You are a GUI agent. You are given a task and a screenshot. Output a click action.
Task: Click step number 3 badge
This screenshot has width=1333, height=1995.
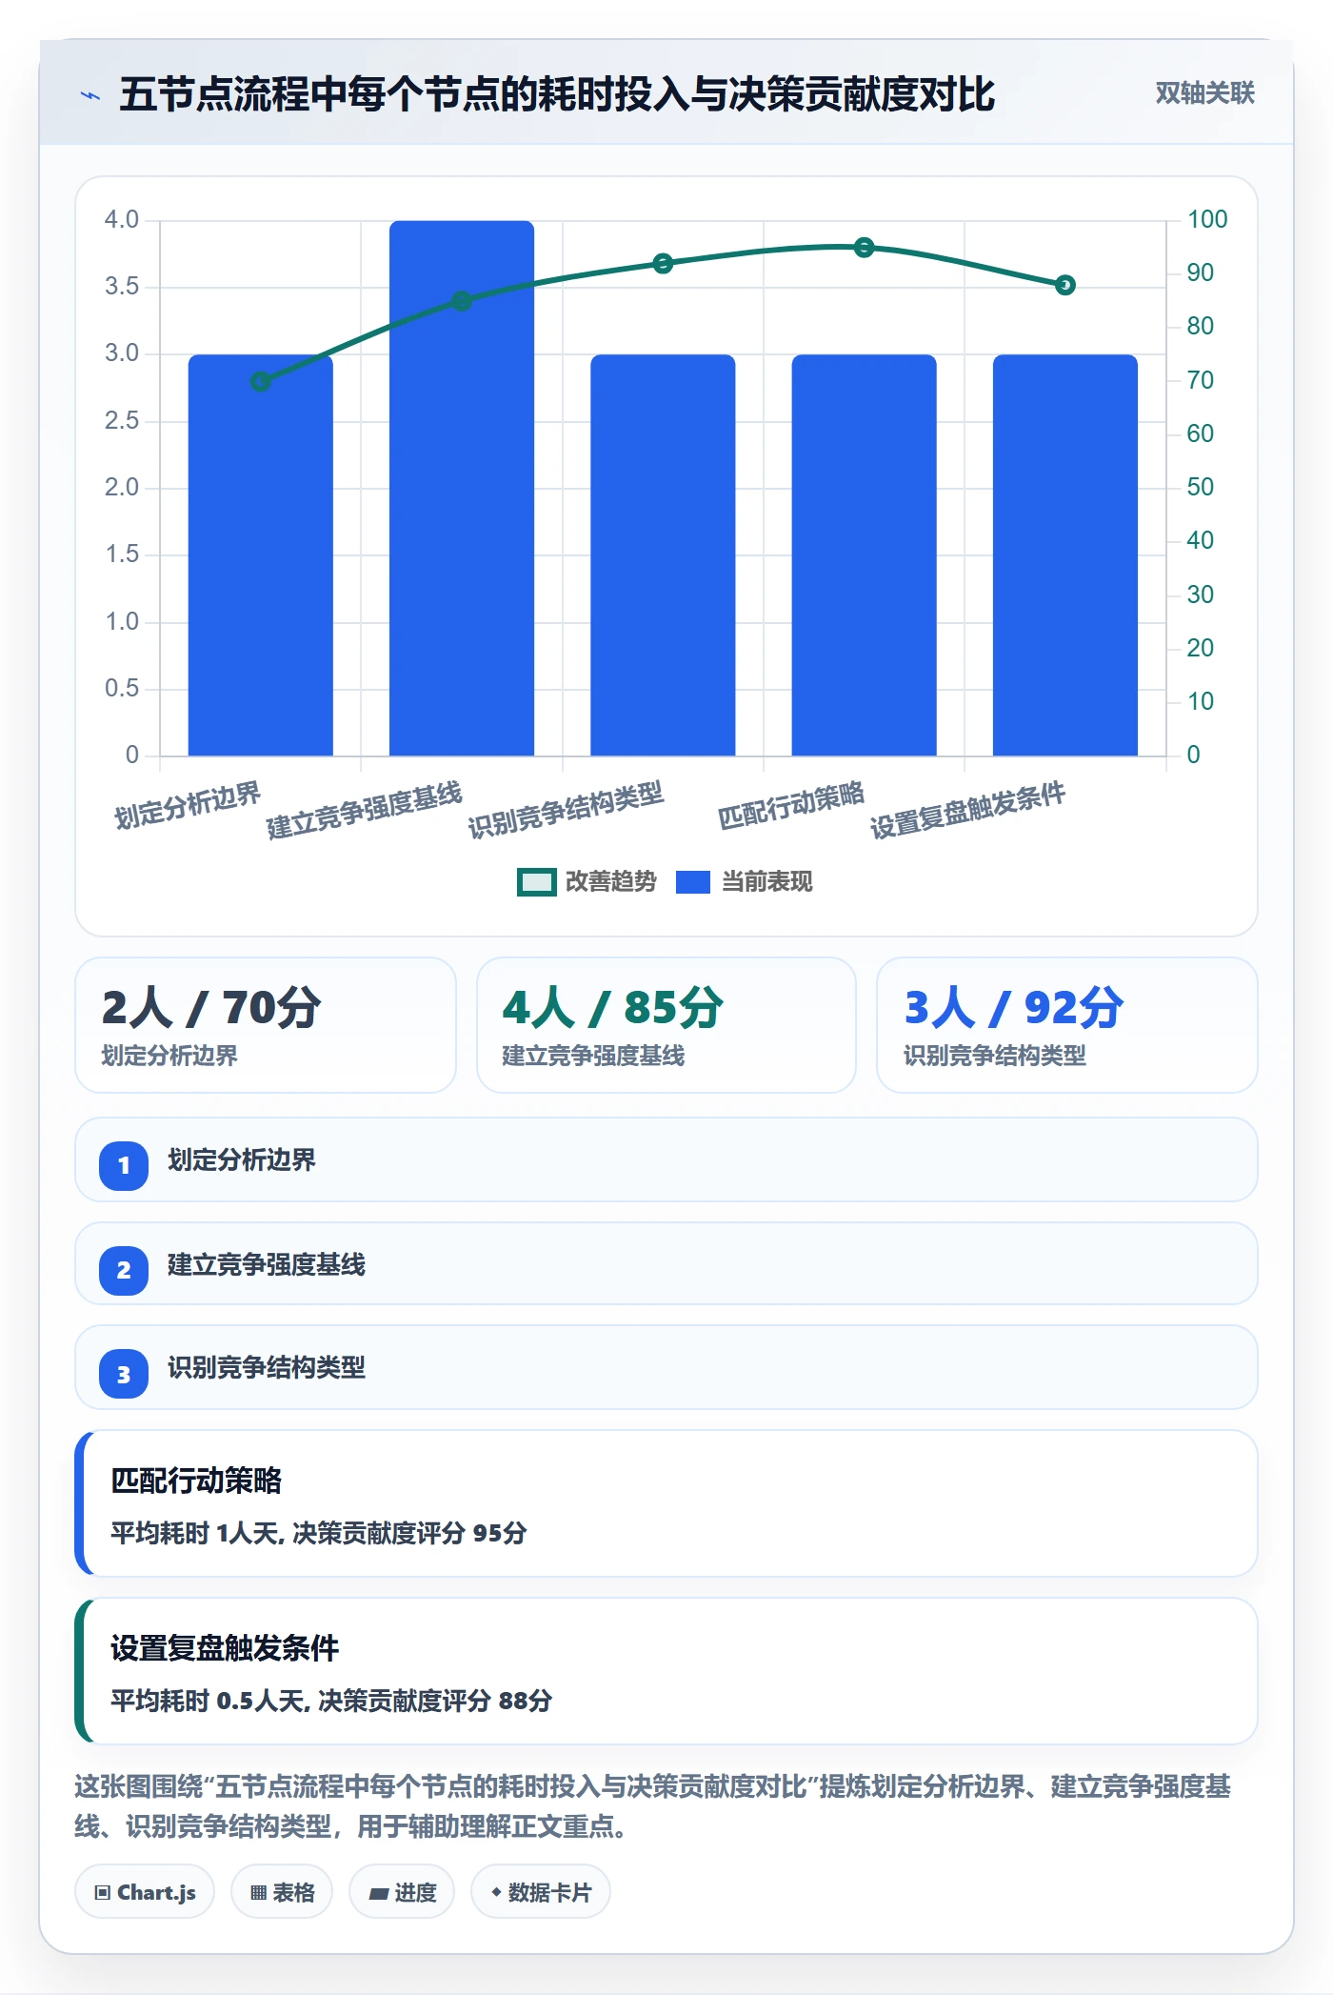(124, 1374)
